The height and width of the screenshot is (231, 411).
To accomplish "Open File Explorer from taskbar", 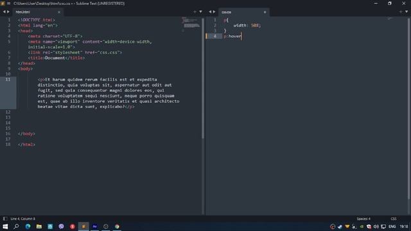I will pos(39,227).
